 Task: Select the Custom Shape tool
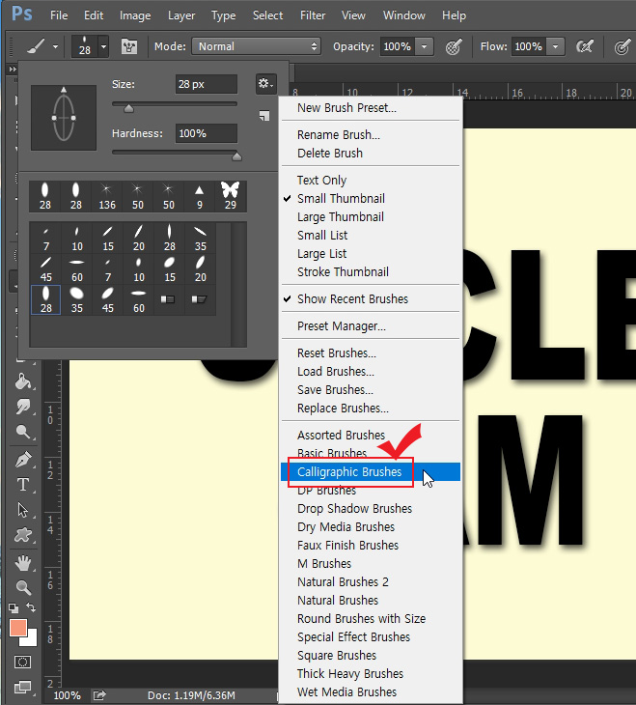23,535
